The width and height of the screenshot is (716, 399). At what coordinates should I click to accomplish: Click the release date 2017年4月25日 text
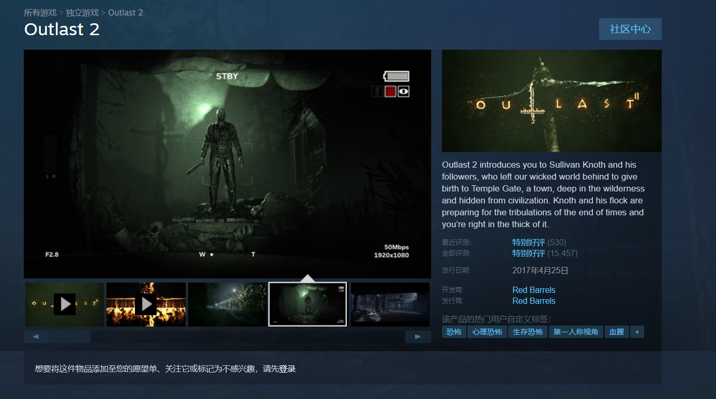tap(540, 270)
